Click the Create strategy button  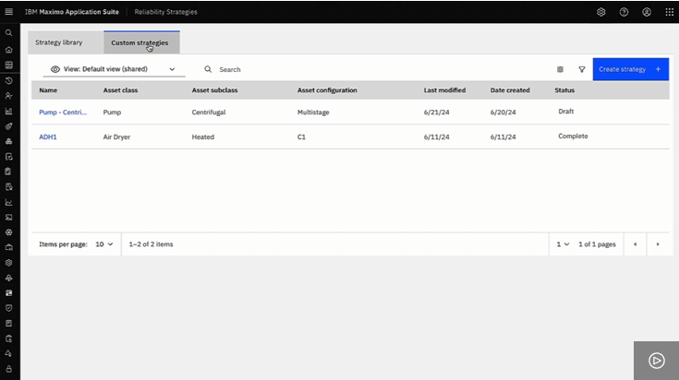point(630,69)
